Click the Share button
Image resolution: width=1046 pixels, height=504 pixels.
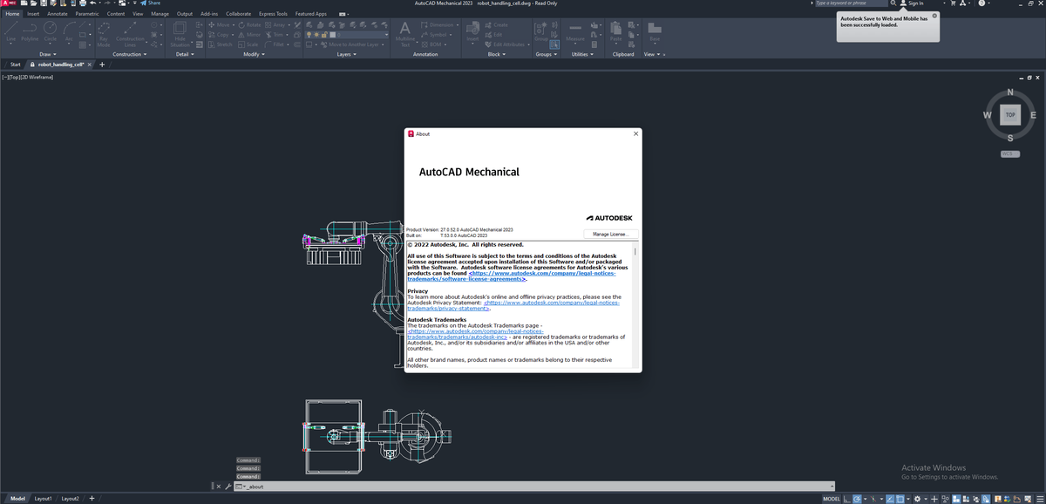(150, 3)
